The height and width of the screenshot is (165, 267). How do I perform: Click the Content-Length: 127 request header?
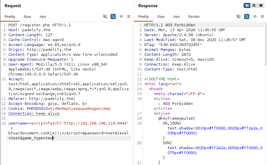[30, 35]
